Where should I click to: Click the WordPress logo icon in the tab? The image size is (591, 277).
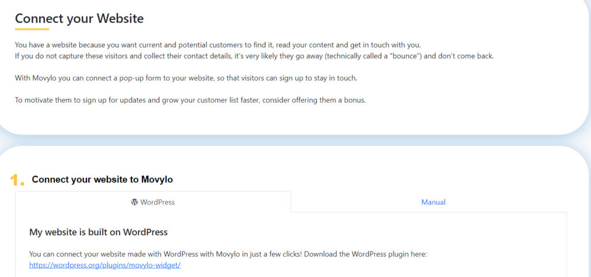tap(134, 202)
